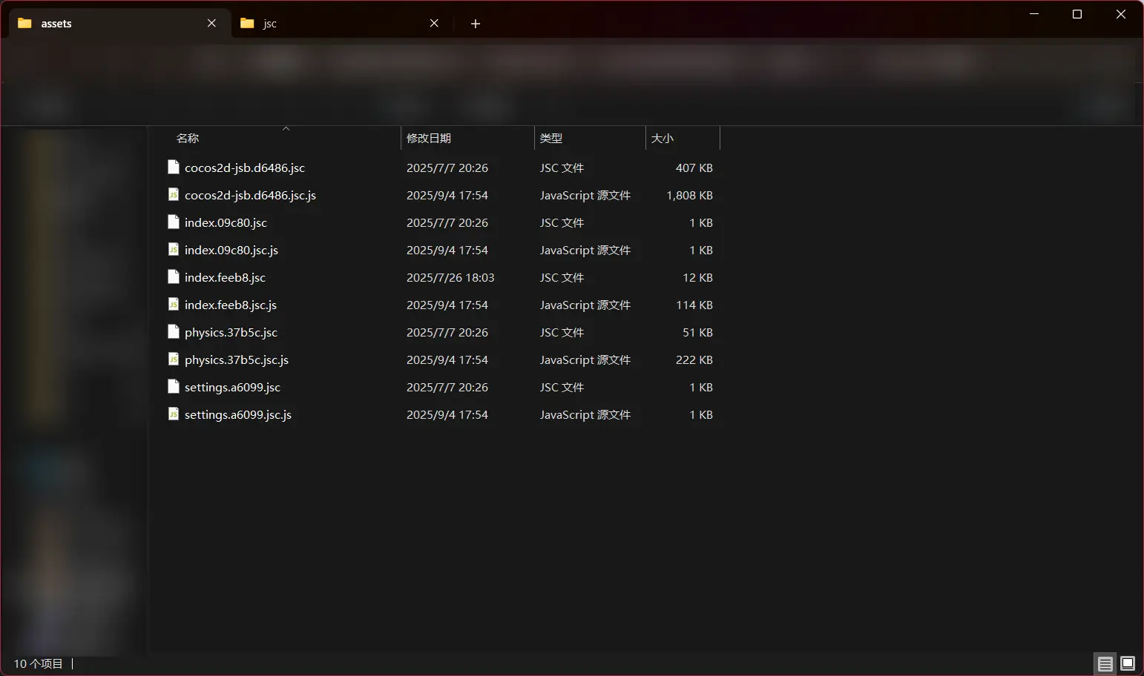Click the JS icon of cocos2d-jsb.d6486.jsc.js

(x=174, y=195)
